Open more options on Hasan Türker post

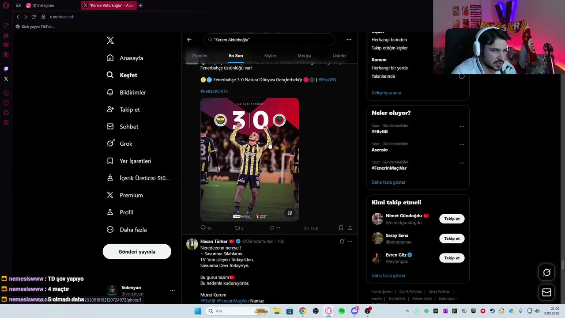350,242
